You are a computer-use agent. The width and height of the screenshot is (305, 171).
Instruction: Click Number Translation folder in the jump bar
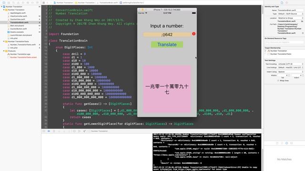tap(85, 3)
